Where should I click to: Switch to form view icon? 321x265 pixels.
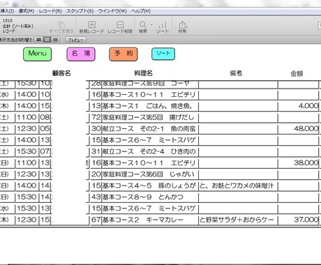[x=39, y=40]
